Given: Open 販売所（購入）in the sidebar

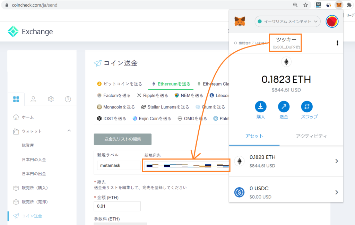Looking at the screenshot, I should [x=35, y=188].
